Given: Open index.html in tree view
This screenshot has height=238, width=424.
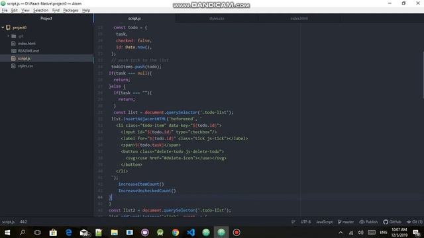Looking at the screenshot, I should coord(26,44).
